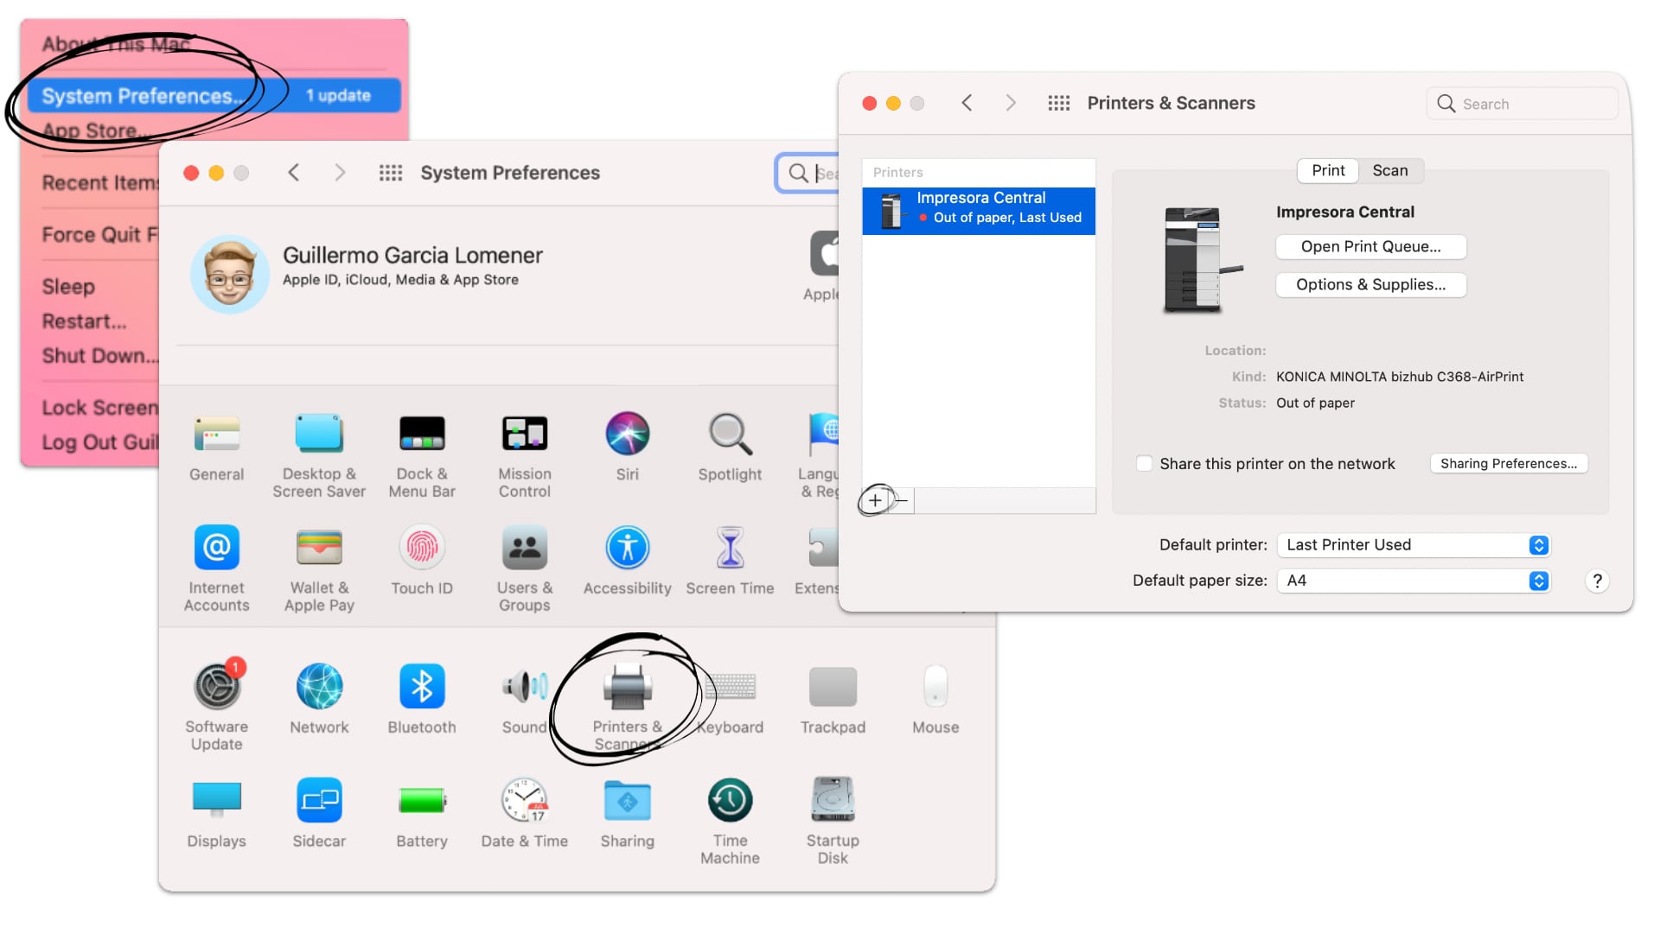Open Users & Groups preferences
Viewport: 1660px width, 933px height.
(525, 568)
